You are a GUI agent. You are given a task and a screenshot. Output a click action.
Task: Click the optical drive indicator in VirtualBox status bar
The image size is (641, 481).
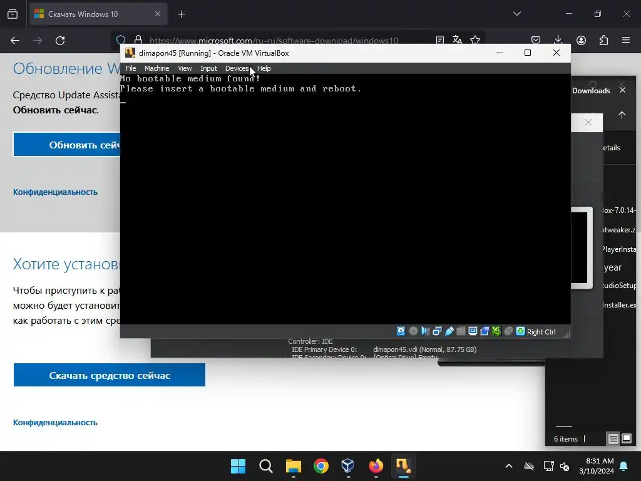pyautogui.click(x=413, y=331)
